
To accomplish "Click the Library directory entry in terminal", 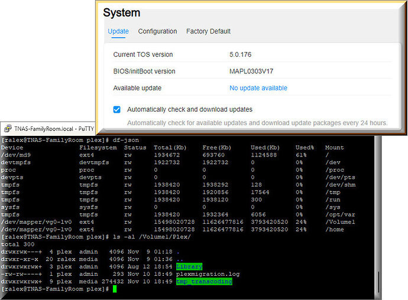I will tap(189, 266).
